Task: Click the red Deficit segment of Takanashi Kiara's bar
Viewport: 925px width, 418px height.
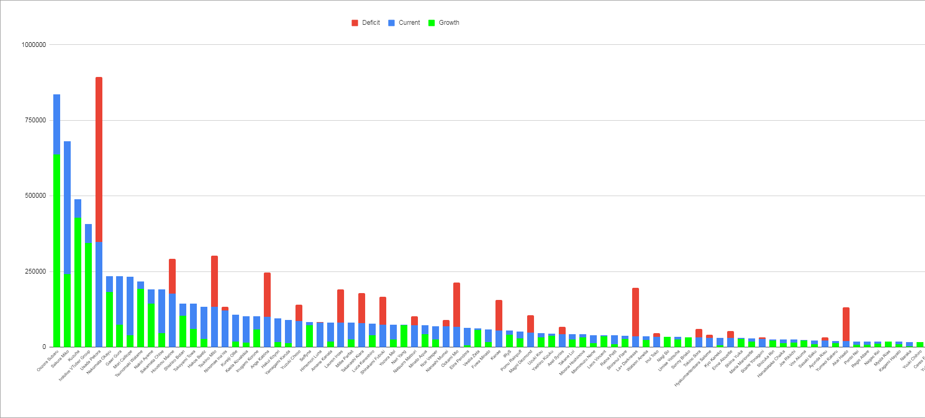Action: (x=361, y=308)
